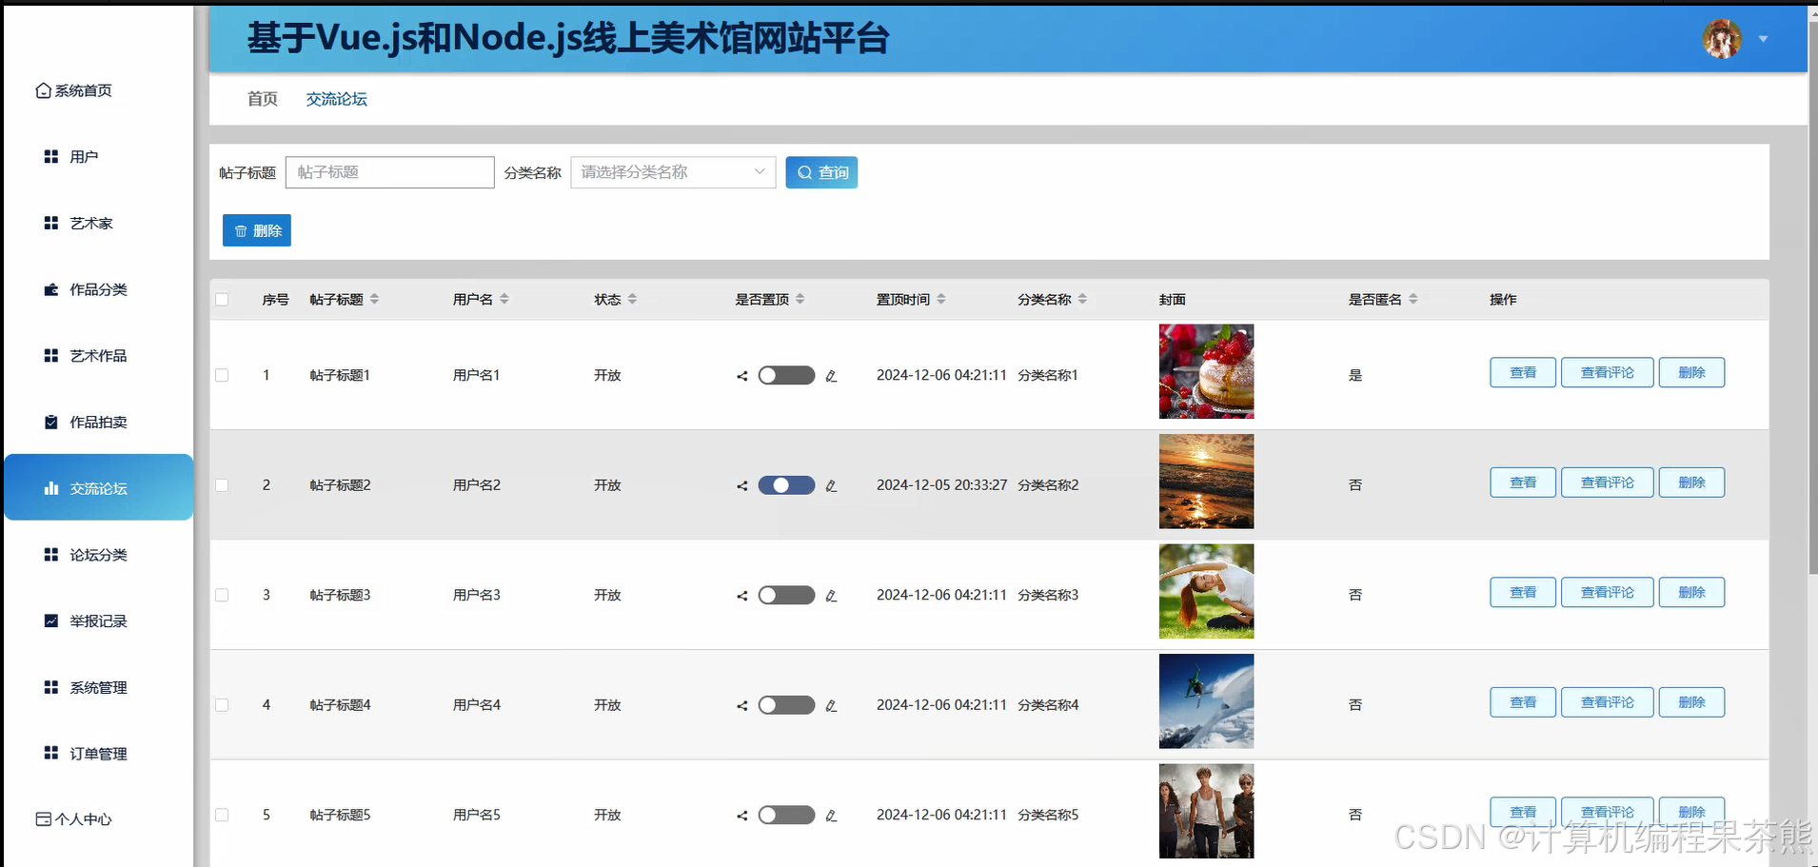This screenshot has height=867, width=1818.
Task: Enable pin toggle for 帖子标题3
Action: (x=786, y=595)
